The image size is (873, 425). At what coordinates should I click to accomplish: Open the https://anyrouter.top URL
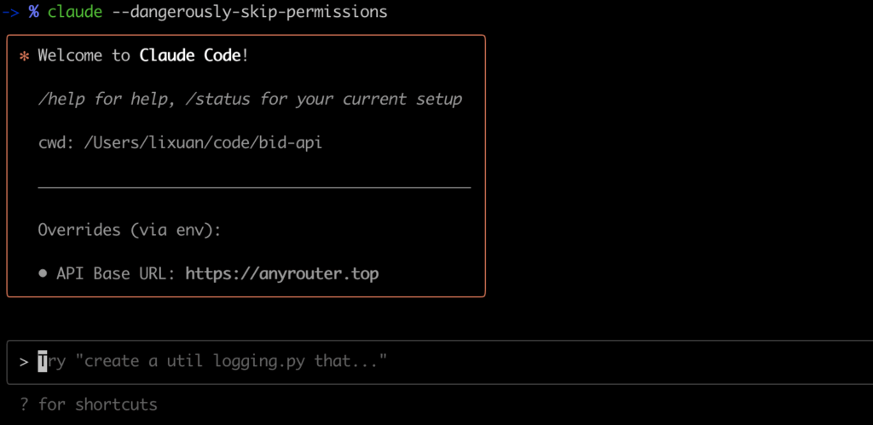pos(281,273)
